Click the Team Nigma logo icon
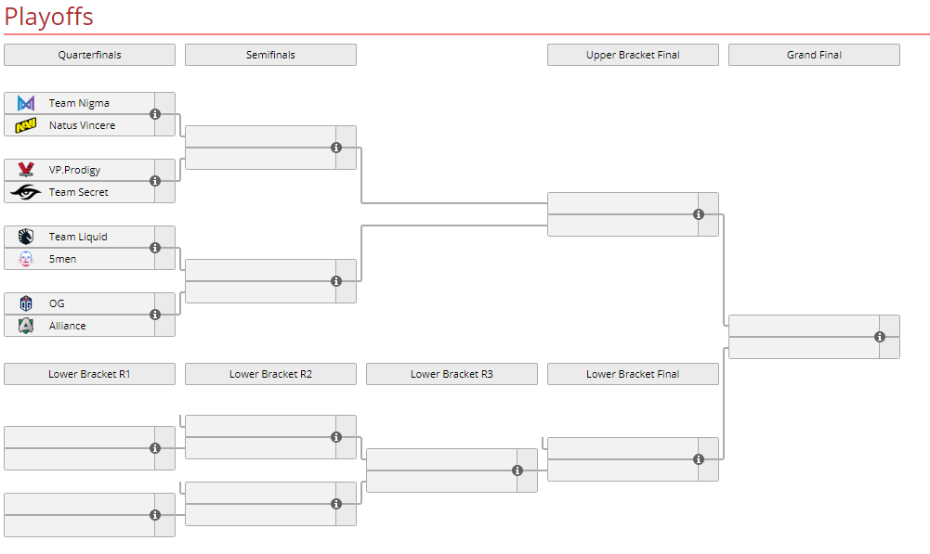The image size is (930, 554). pyautogui.click(x=26, y=103)
